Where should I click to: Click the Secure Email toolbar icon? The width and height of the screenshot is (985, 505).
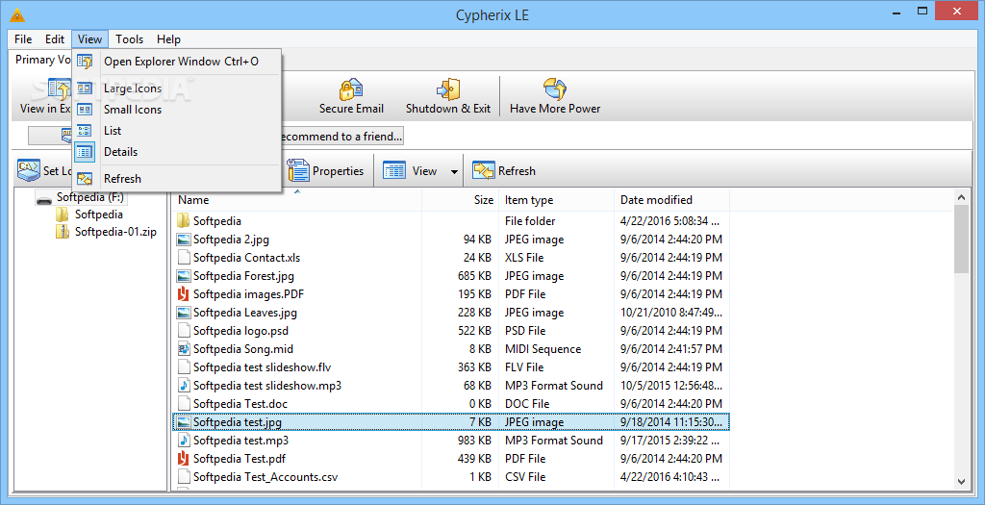[x=351, y=89]
